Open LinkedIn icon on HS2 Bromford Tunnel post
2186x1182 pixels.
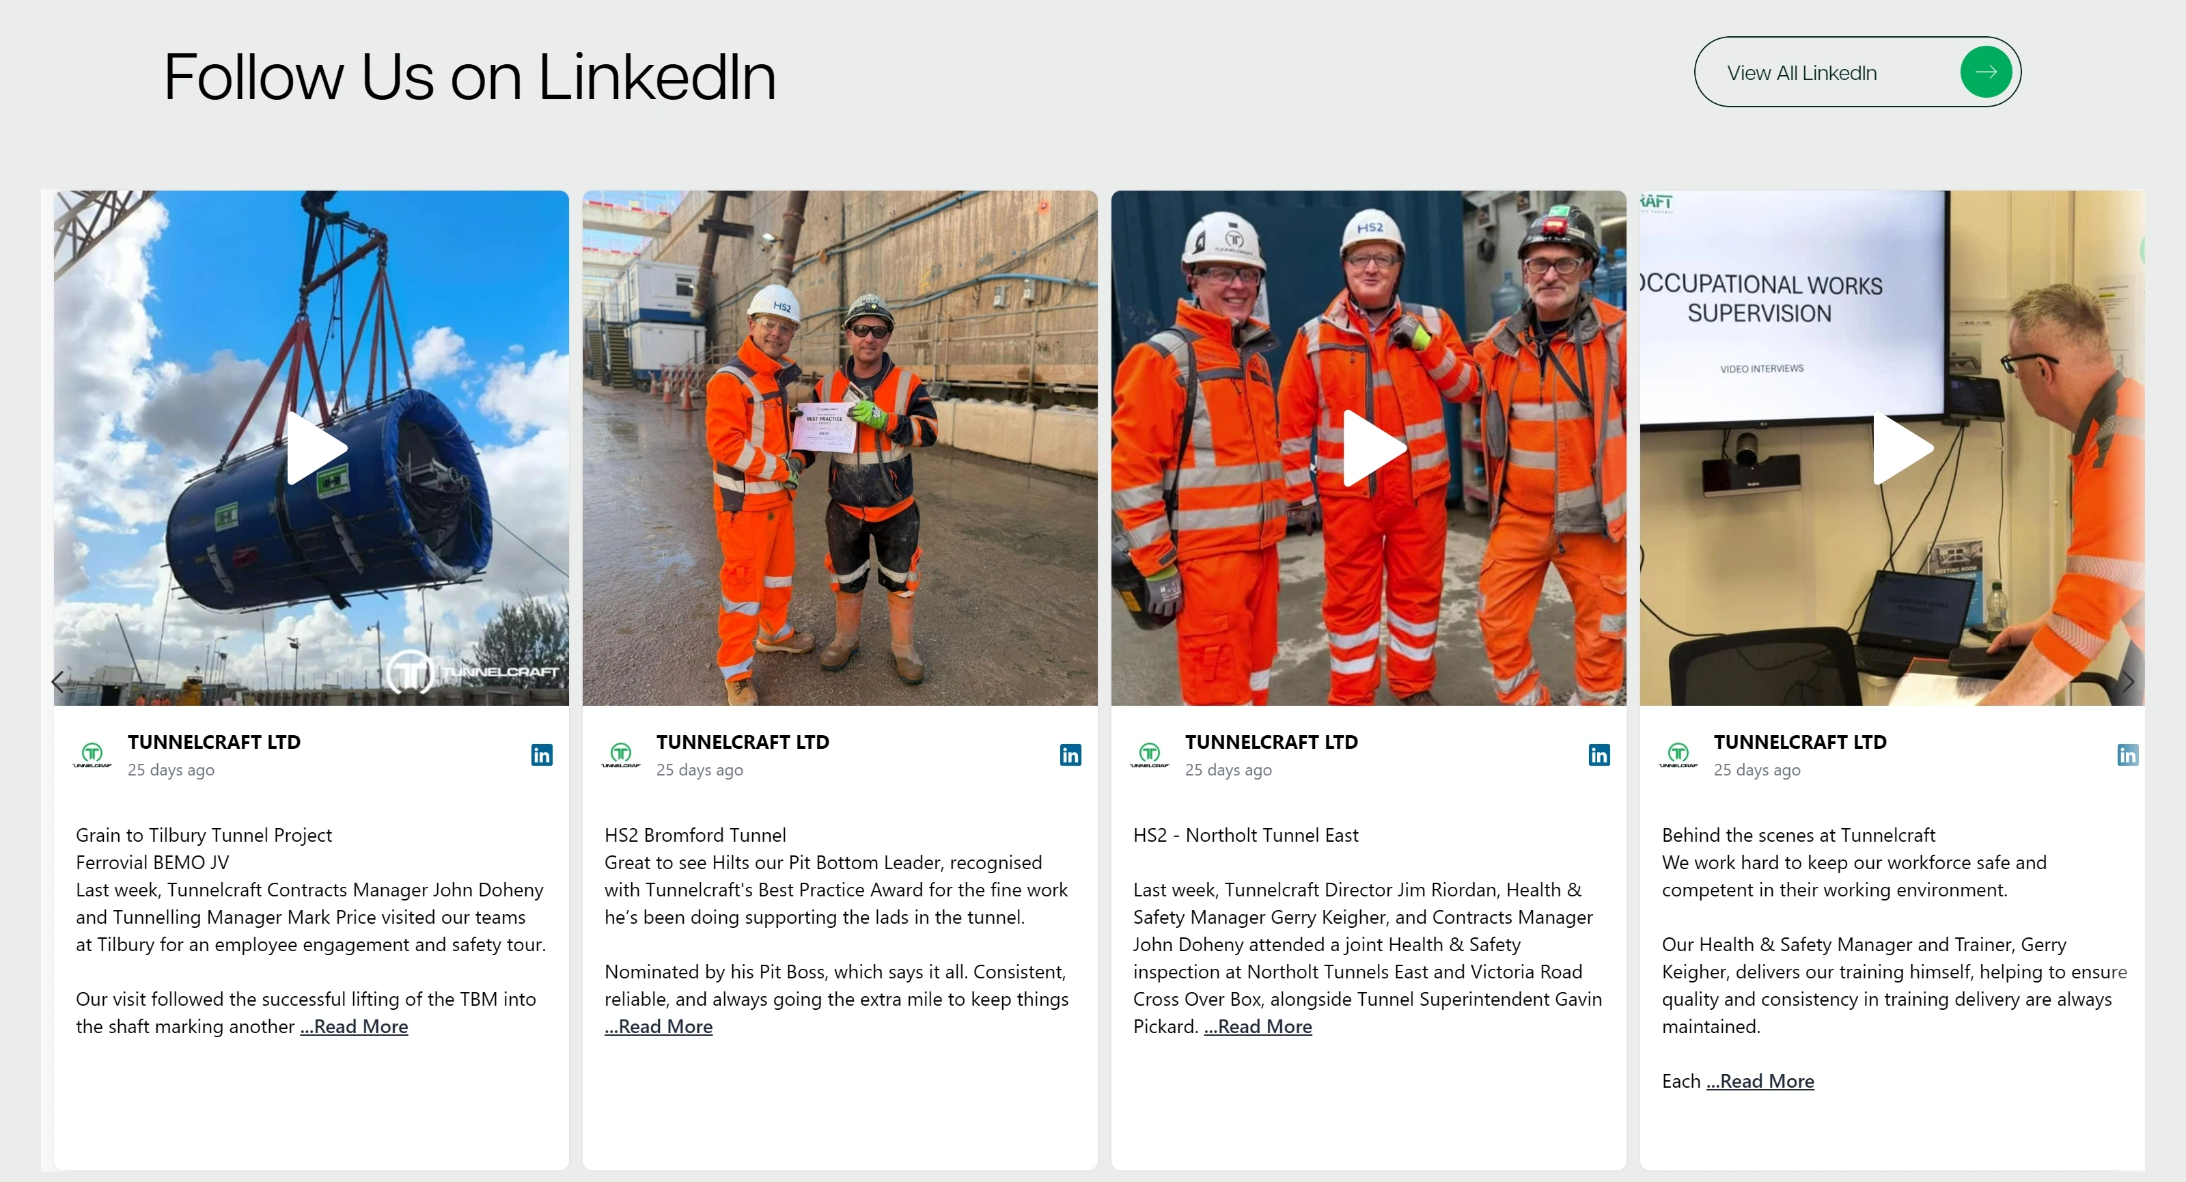click(1070, 754)
